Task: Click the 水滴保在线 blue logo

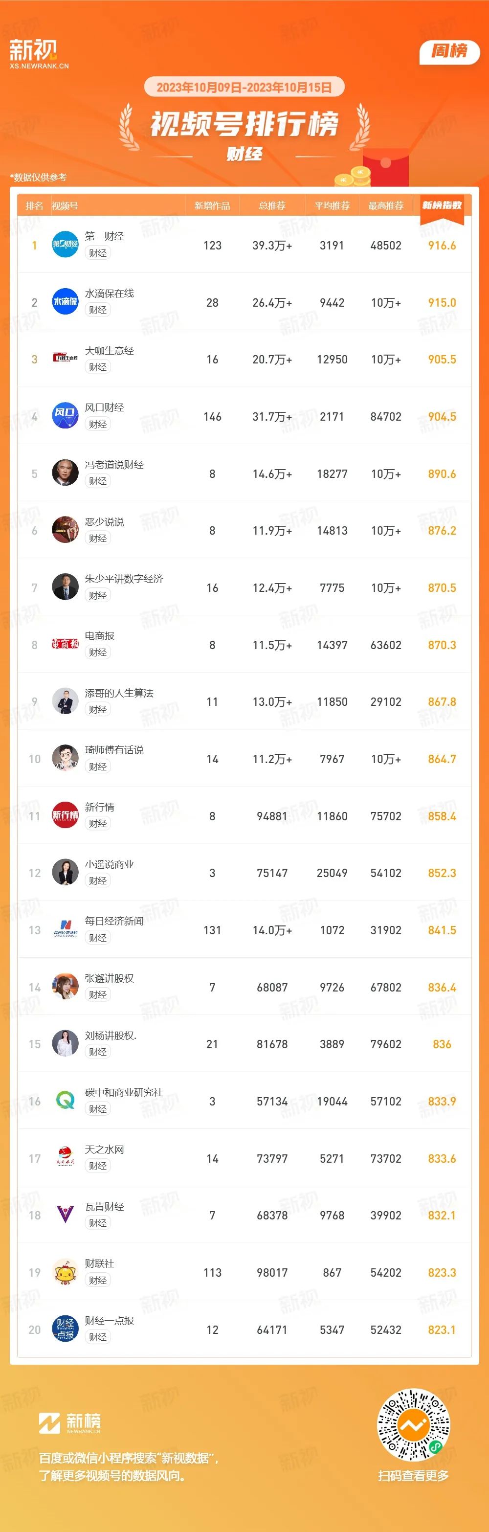Action: pyautogui.click(x=66, y=302)
